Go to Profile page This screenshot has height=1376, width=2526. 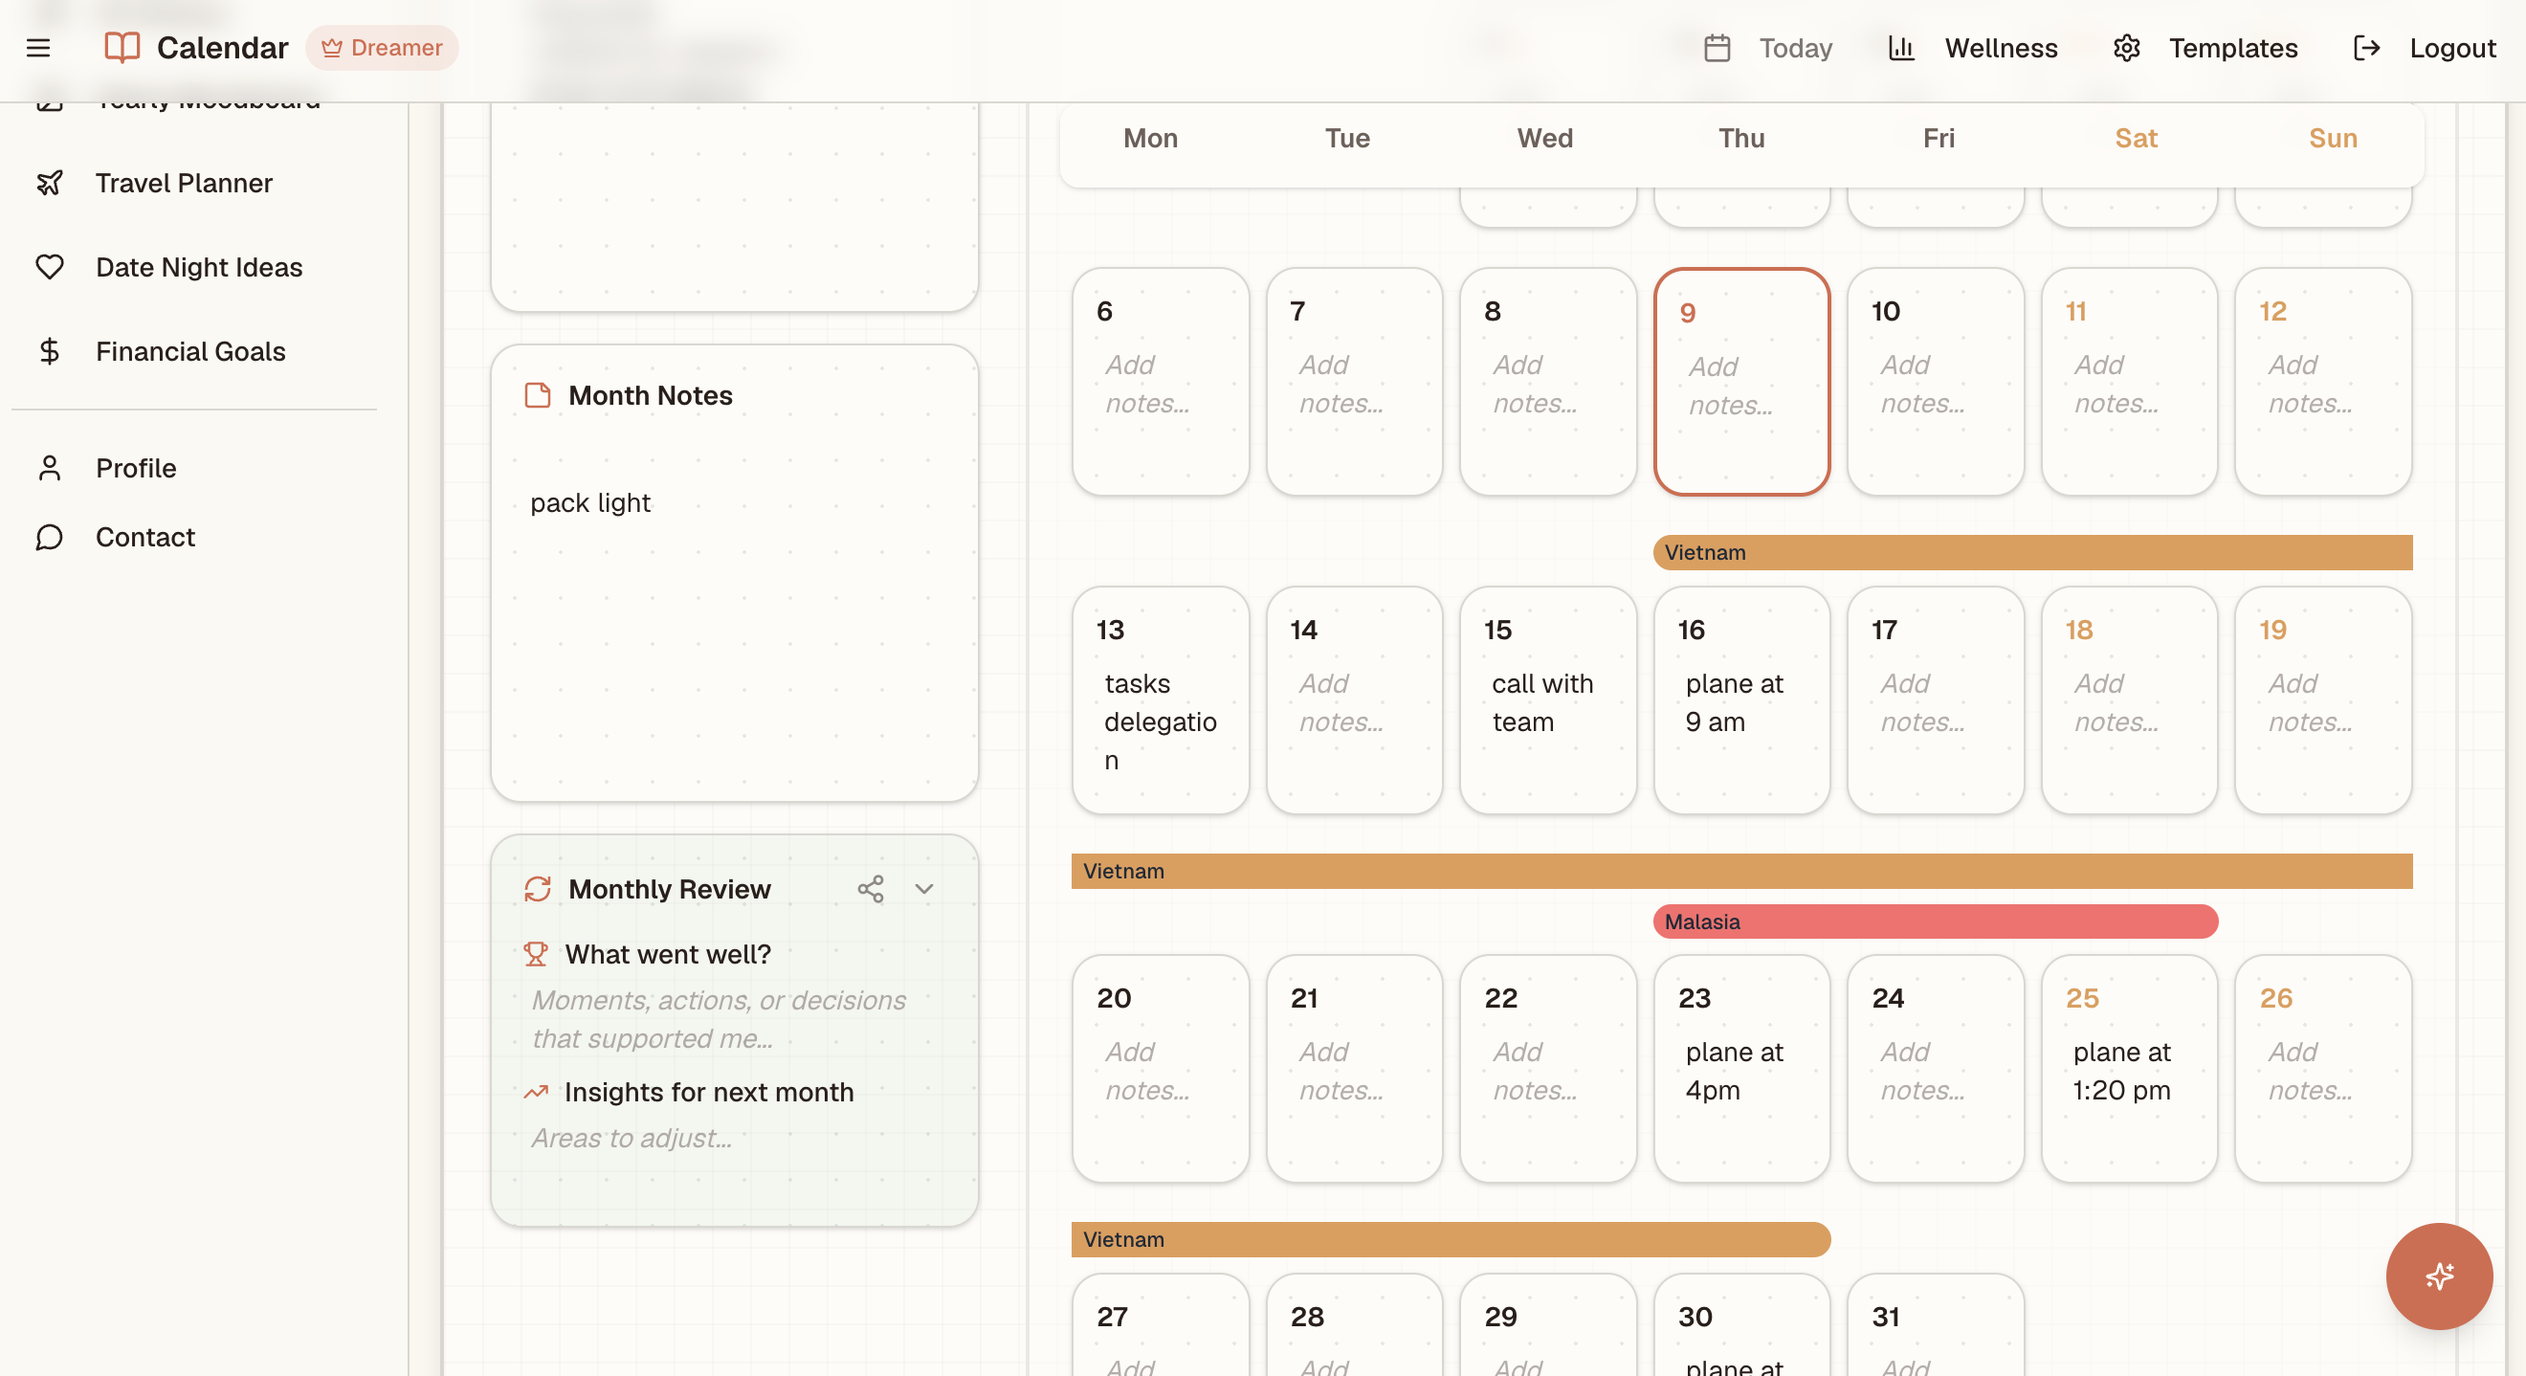point(135,468)
